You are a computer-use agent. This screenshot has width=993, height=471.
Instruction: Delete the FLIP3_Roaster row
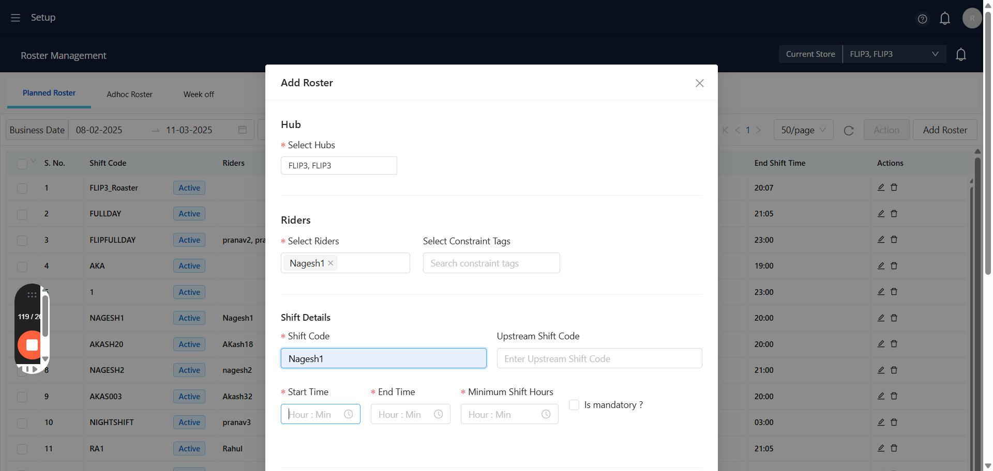[x=894, y=187]
